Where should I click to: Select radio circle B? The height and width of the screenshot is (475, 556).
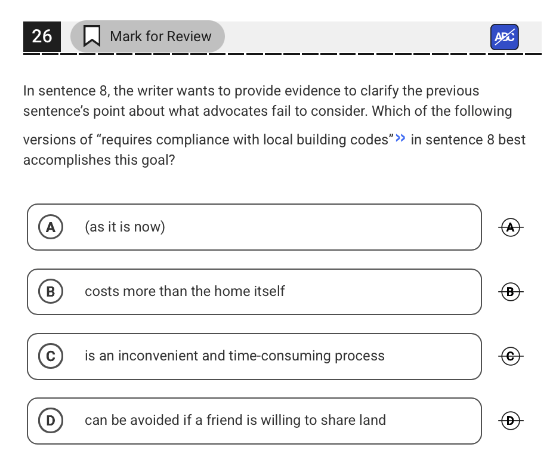point(51,292)
